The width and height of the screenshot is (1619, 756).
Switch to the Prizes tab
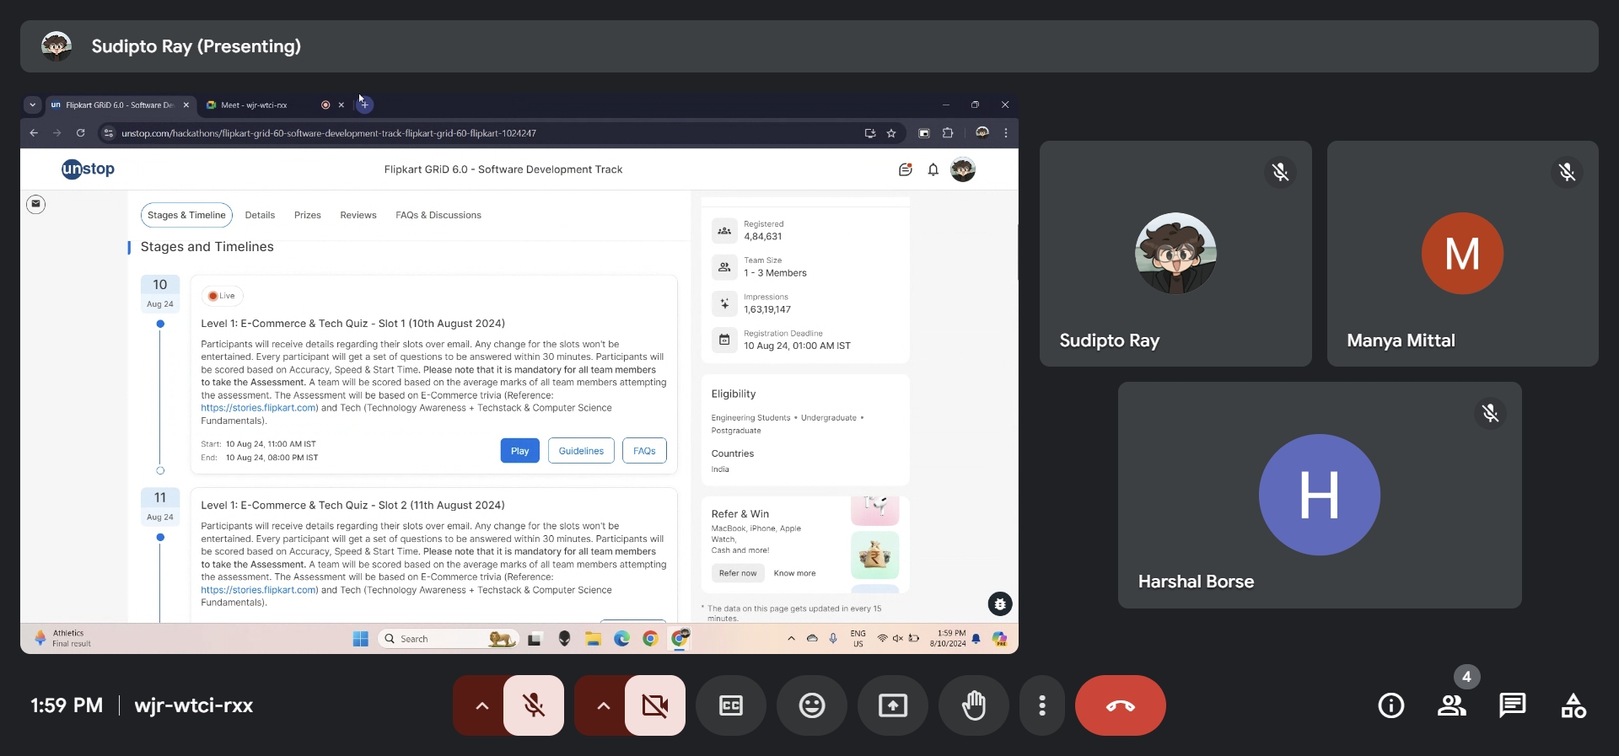point(308,215)
